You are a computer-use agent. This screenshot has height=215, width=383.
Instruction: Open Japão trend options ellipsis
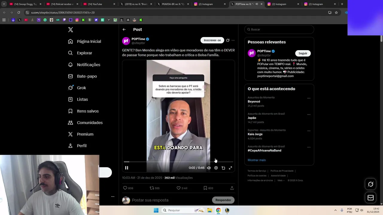(309, 115)
